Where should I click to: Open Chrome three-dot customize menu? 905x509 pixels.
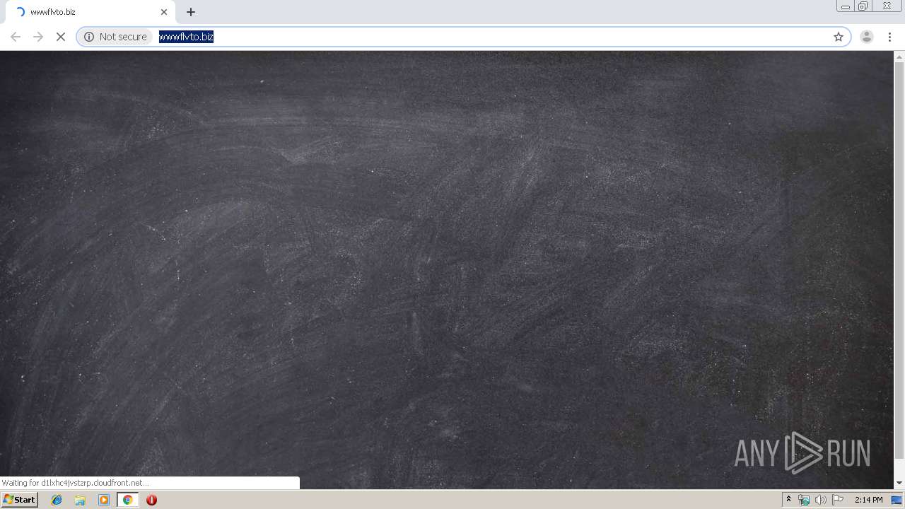pos(889,37)
